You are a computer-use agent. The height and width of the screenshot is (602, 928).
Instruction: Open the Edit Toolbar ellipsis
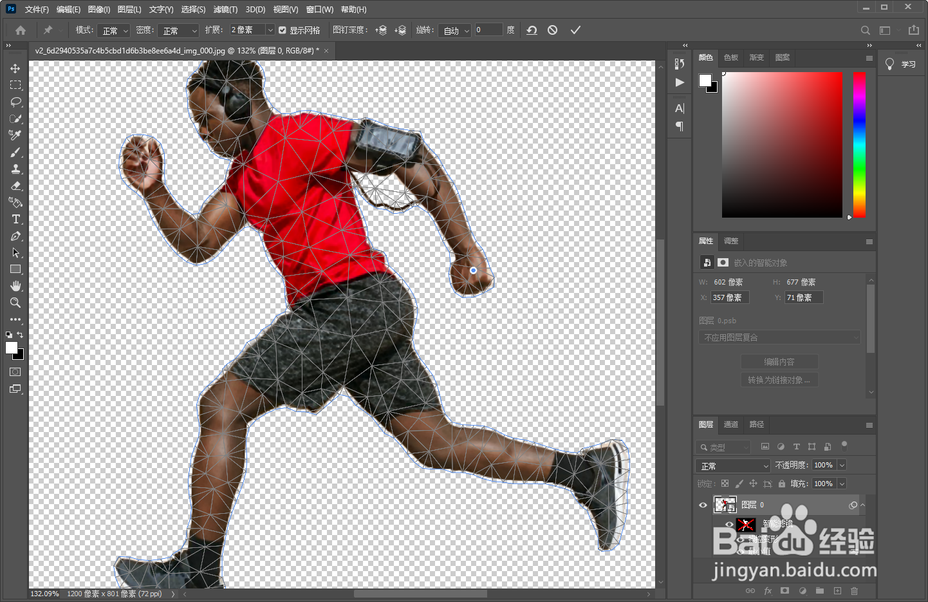pyautogui.click(x=15, y=319)
